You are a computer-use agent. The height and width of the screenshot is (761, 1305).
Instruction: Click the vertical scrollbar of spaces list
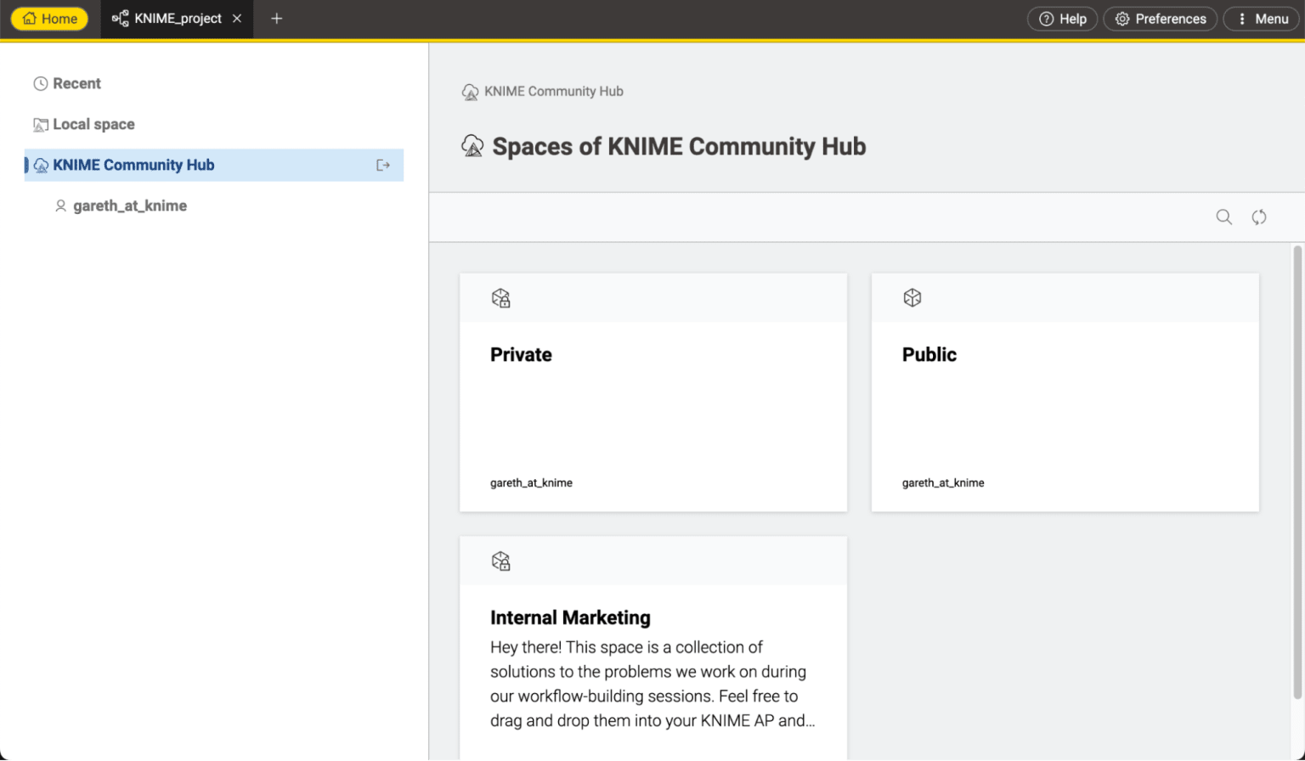pos(1297,472)
